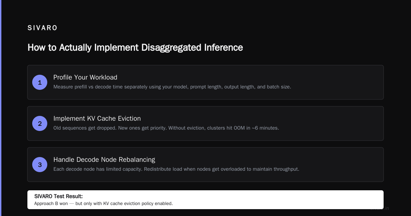
Task: Click the purple accent bar on the edge
Action: (x=1, y=108)
